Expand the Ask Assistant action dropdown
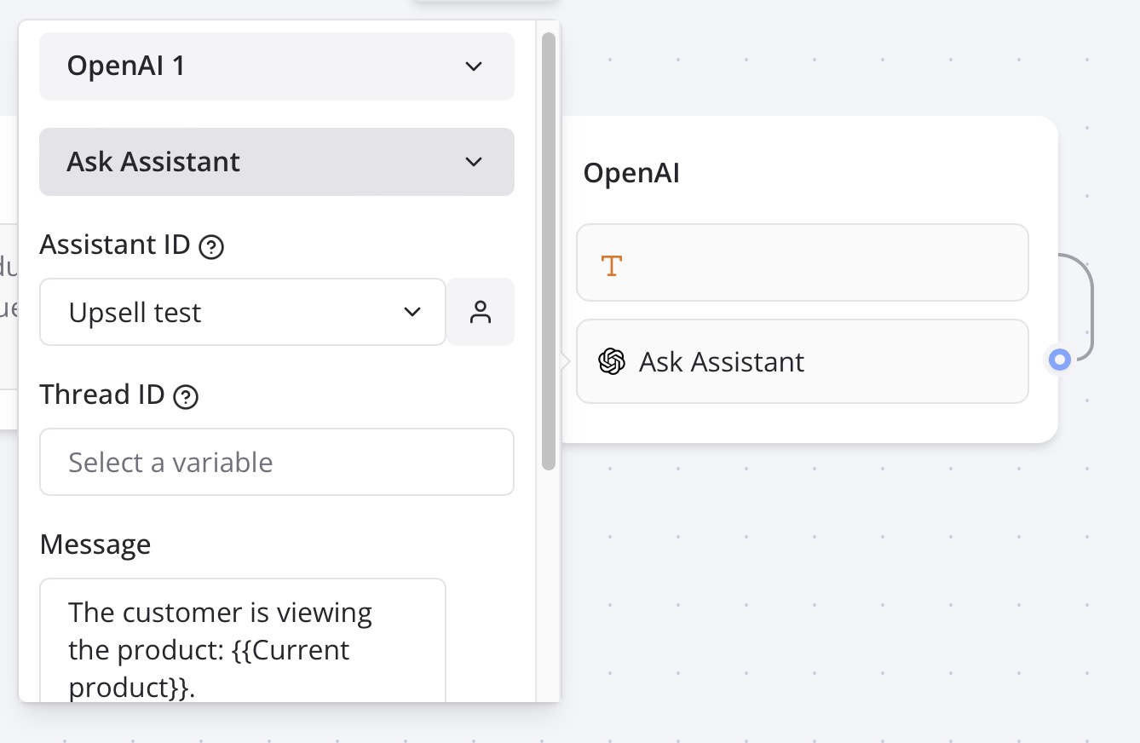Screen dimensions: 1140x743 (276, 162)
